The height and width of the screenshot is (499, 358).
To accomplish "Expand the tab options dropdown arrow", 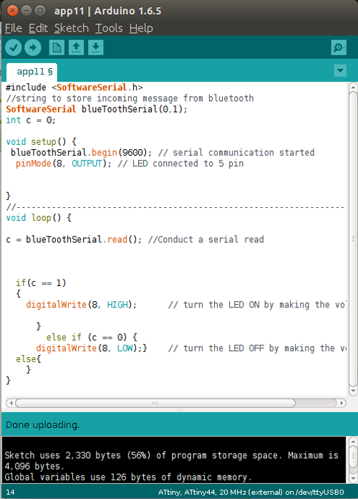I will [340, 71].
